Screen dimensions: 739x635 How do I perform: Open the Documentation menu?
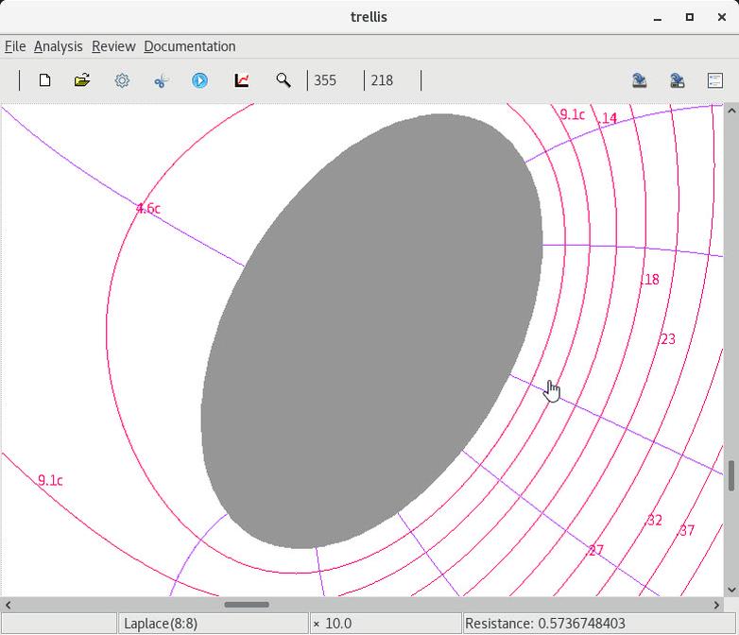(x=189, y=46)
